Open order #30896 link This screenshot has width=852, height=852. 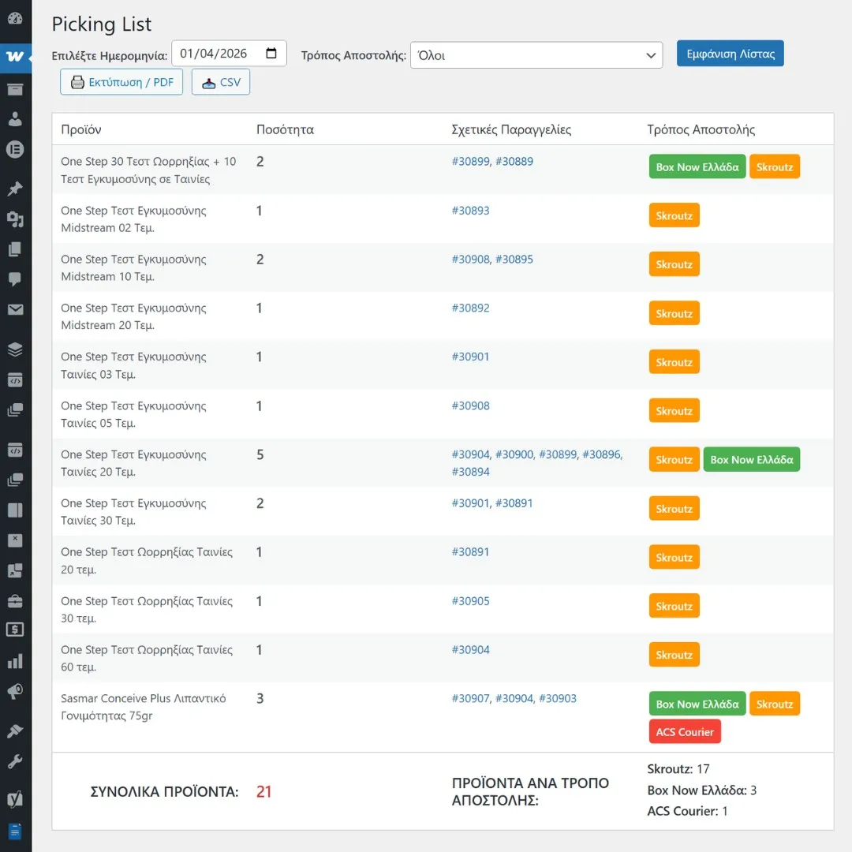[x=601, y=454]
